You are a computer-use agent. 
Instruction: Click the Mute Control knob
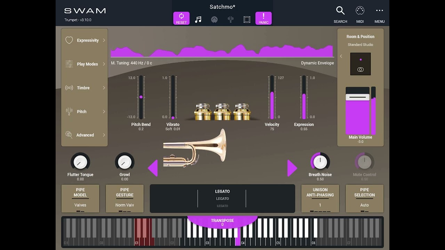coord(364,162)
